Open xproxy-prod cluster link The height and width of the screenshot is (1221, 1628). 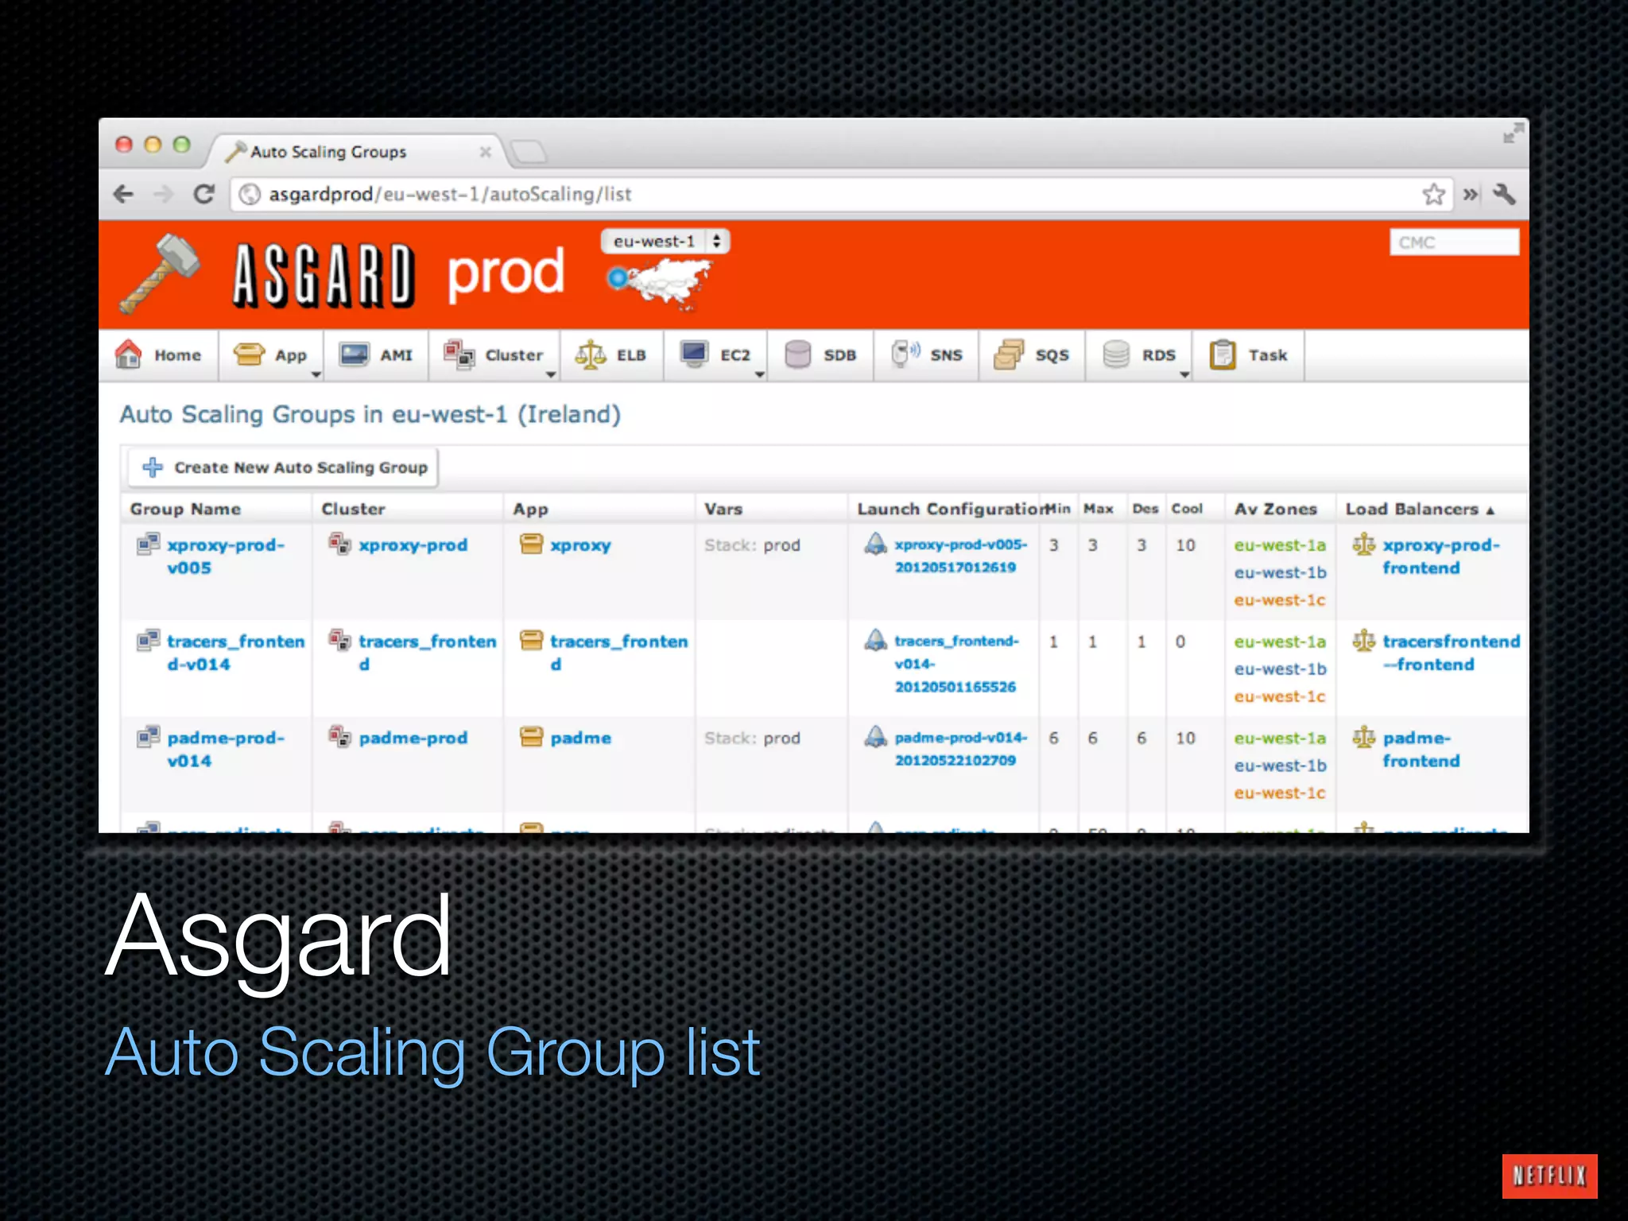(413, 545)
